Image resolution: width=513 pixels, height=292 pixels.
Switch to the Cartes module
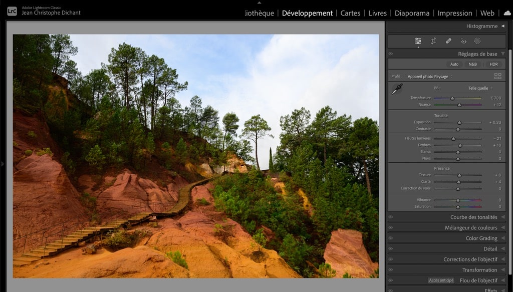[350, 13]
